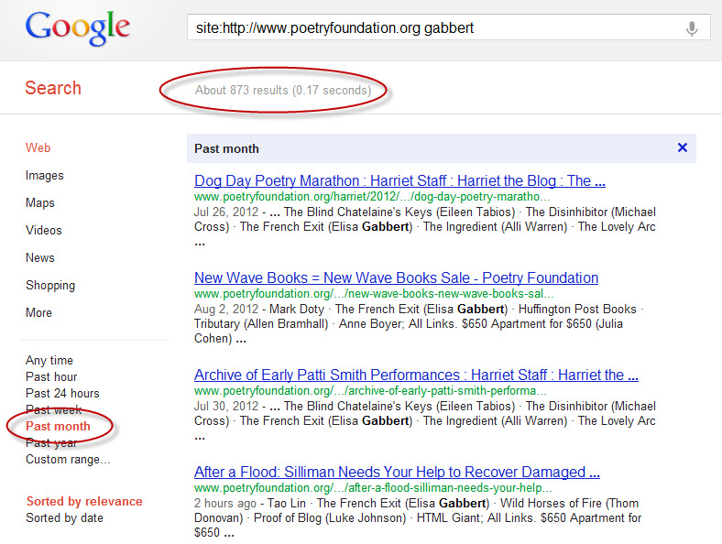The height and width of the screenshot is (544, 722).
Task: Click the Aug 2, 2012 date text
Action: point(226,310)
